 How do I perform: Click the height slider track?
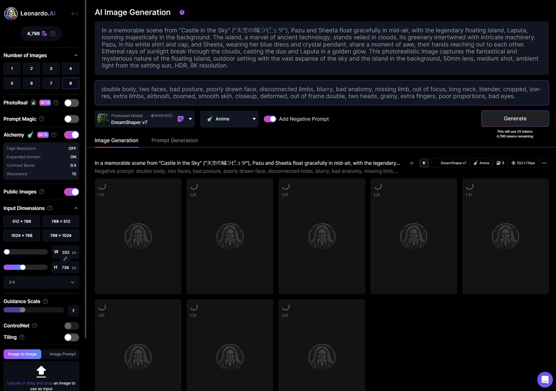point(25,267)
